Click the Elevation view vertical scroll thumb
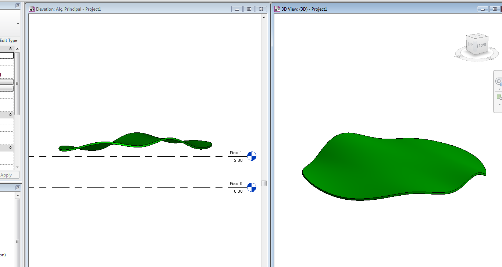Image resolution: width=502 pixels, height=267 pixels. [x=264, y=183]
